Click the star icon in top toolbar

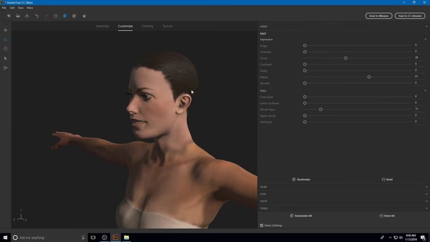tap(84, 16)
